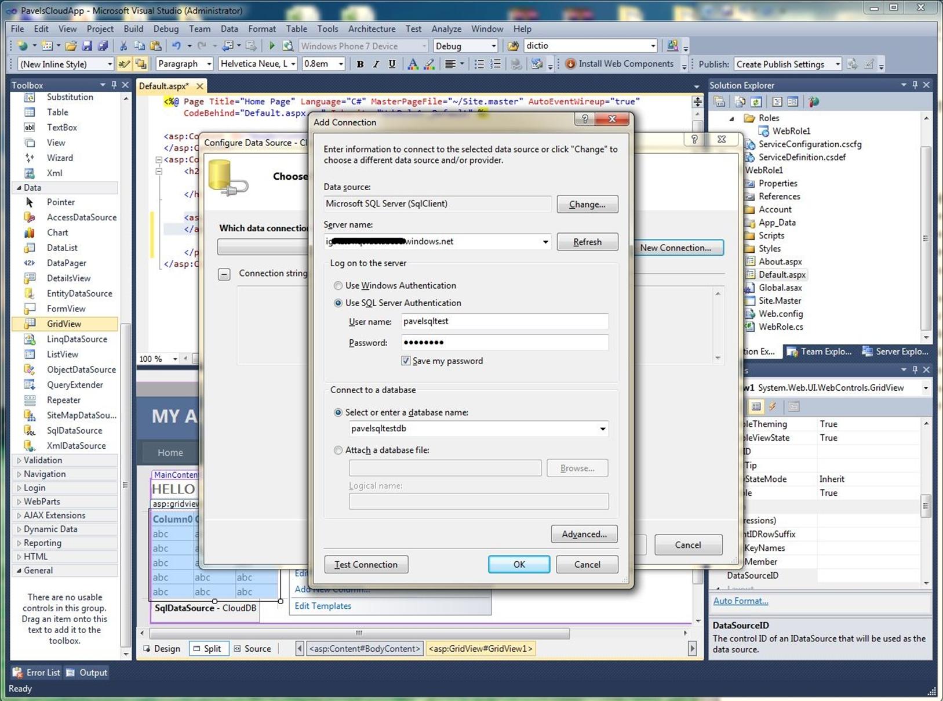Click the Refresh icon in Solution Explorer
Screen dimensions: 943x701
pyautogui.click(x=756, y=102)
